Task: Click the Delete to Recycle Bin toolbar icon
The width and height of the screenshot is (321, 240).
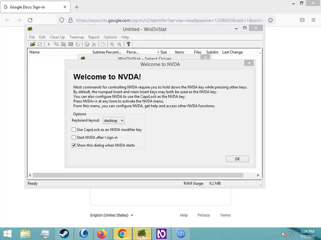Action: [87, 44]
